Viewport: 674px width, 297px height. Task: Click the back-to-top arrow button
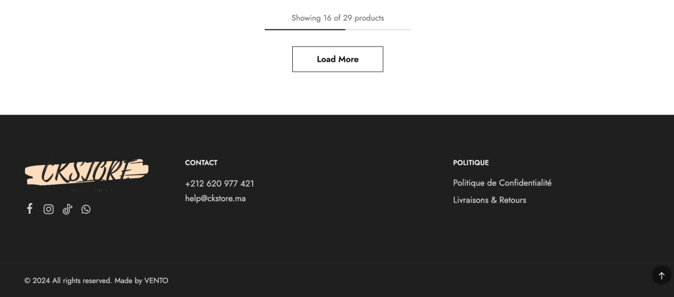pos(661,275)
